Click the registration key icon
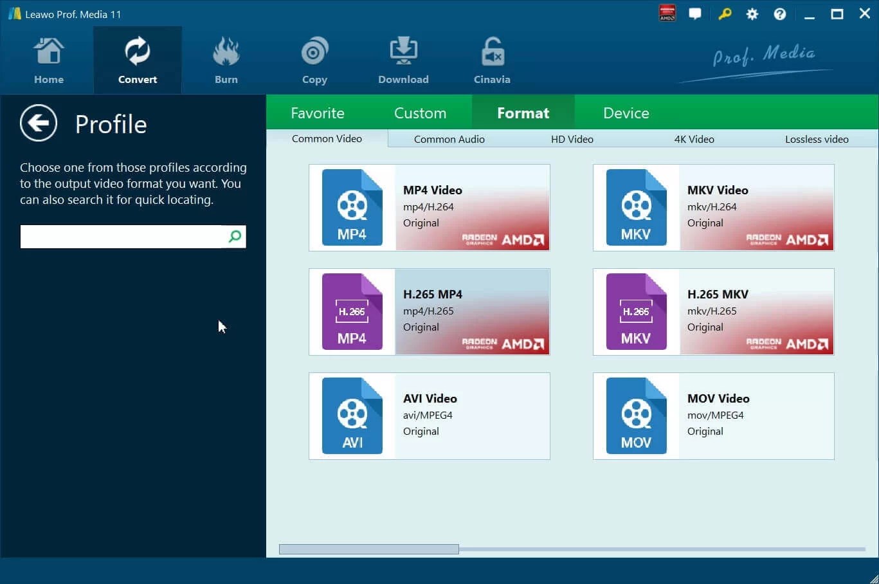Viewport: 879px width, 584px height. tap(725, 14)
